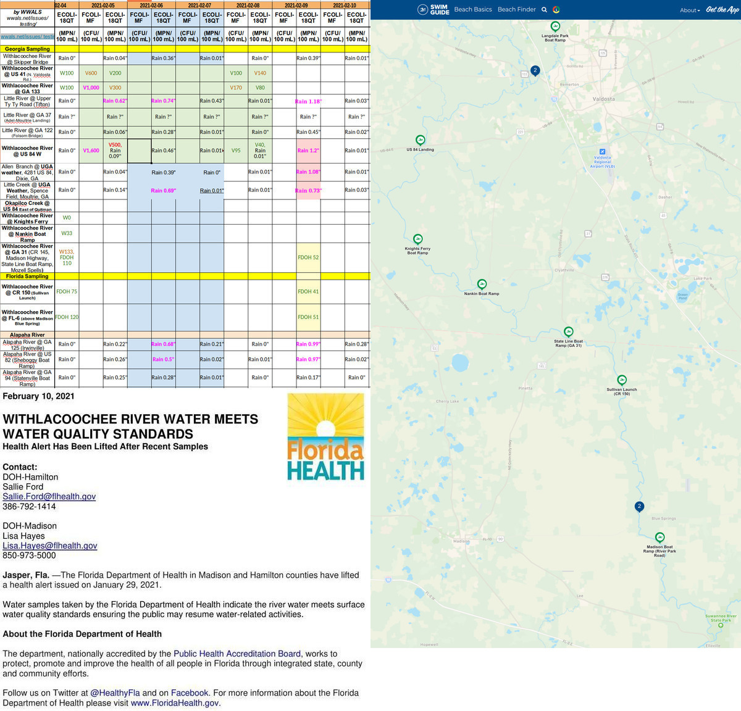
Task: Select the FDOH 52 cell
Action: pyautogui.click(x=308, y=257)
